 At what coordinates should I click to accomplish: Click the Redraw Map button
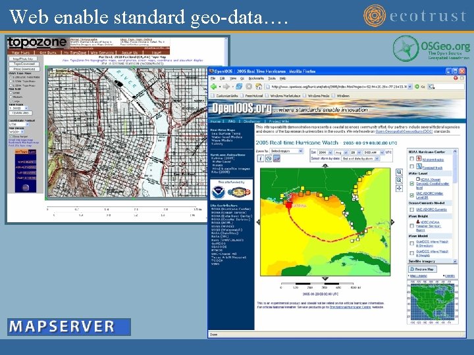click(422, 269)
